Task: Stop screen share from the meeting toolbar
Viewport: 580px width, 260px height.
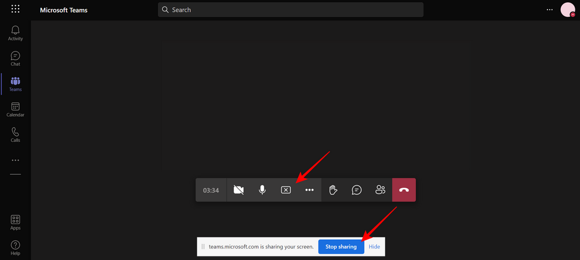Action: (285, 190)
